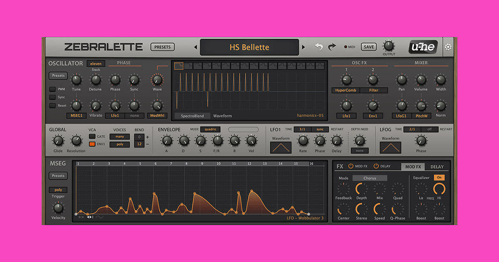The height and width of the screenshot is (262, 499).
Task: Open the HyperComb OSC FX selector
Action: coord(346,90)
